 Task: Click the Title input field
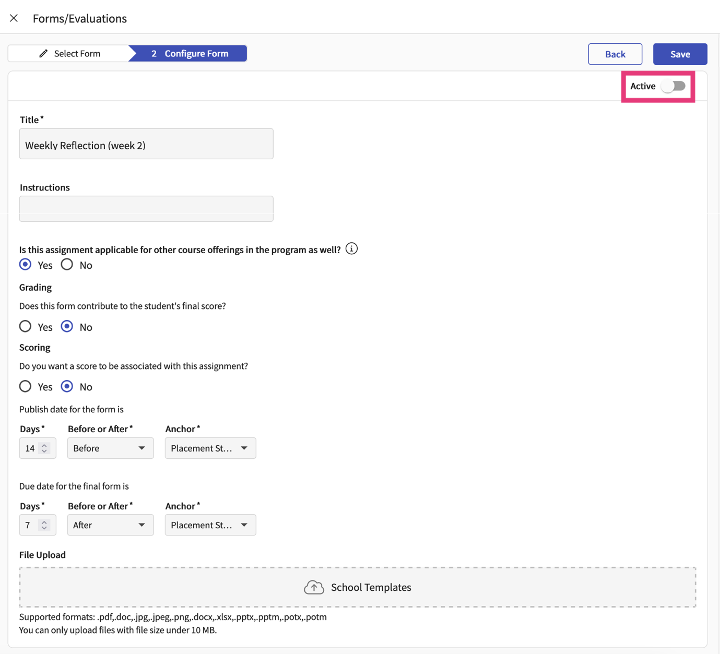click(x=146, y=145)
